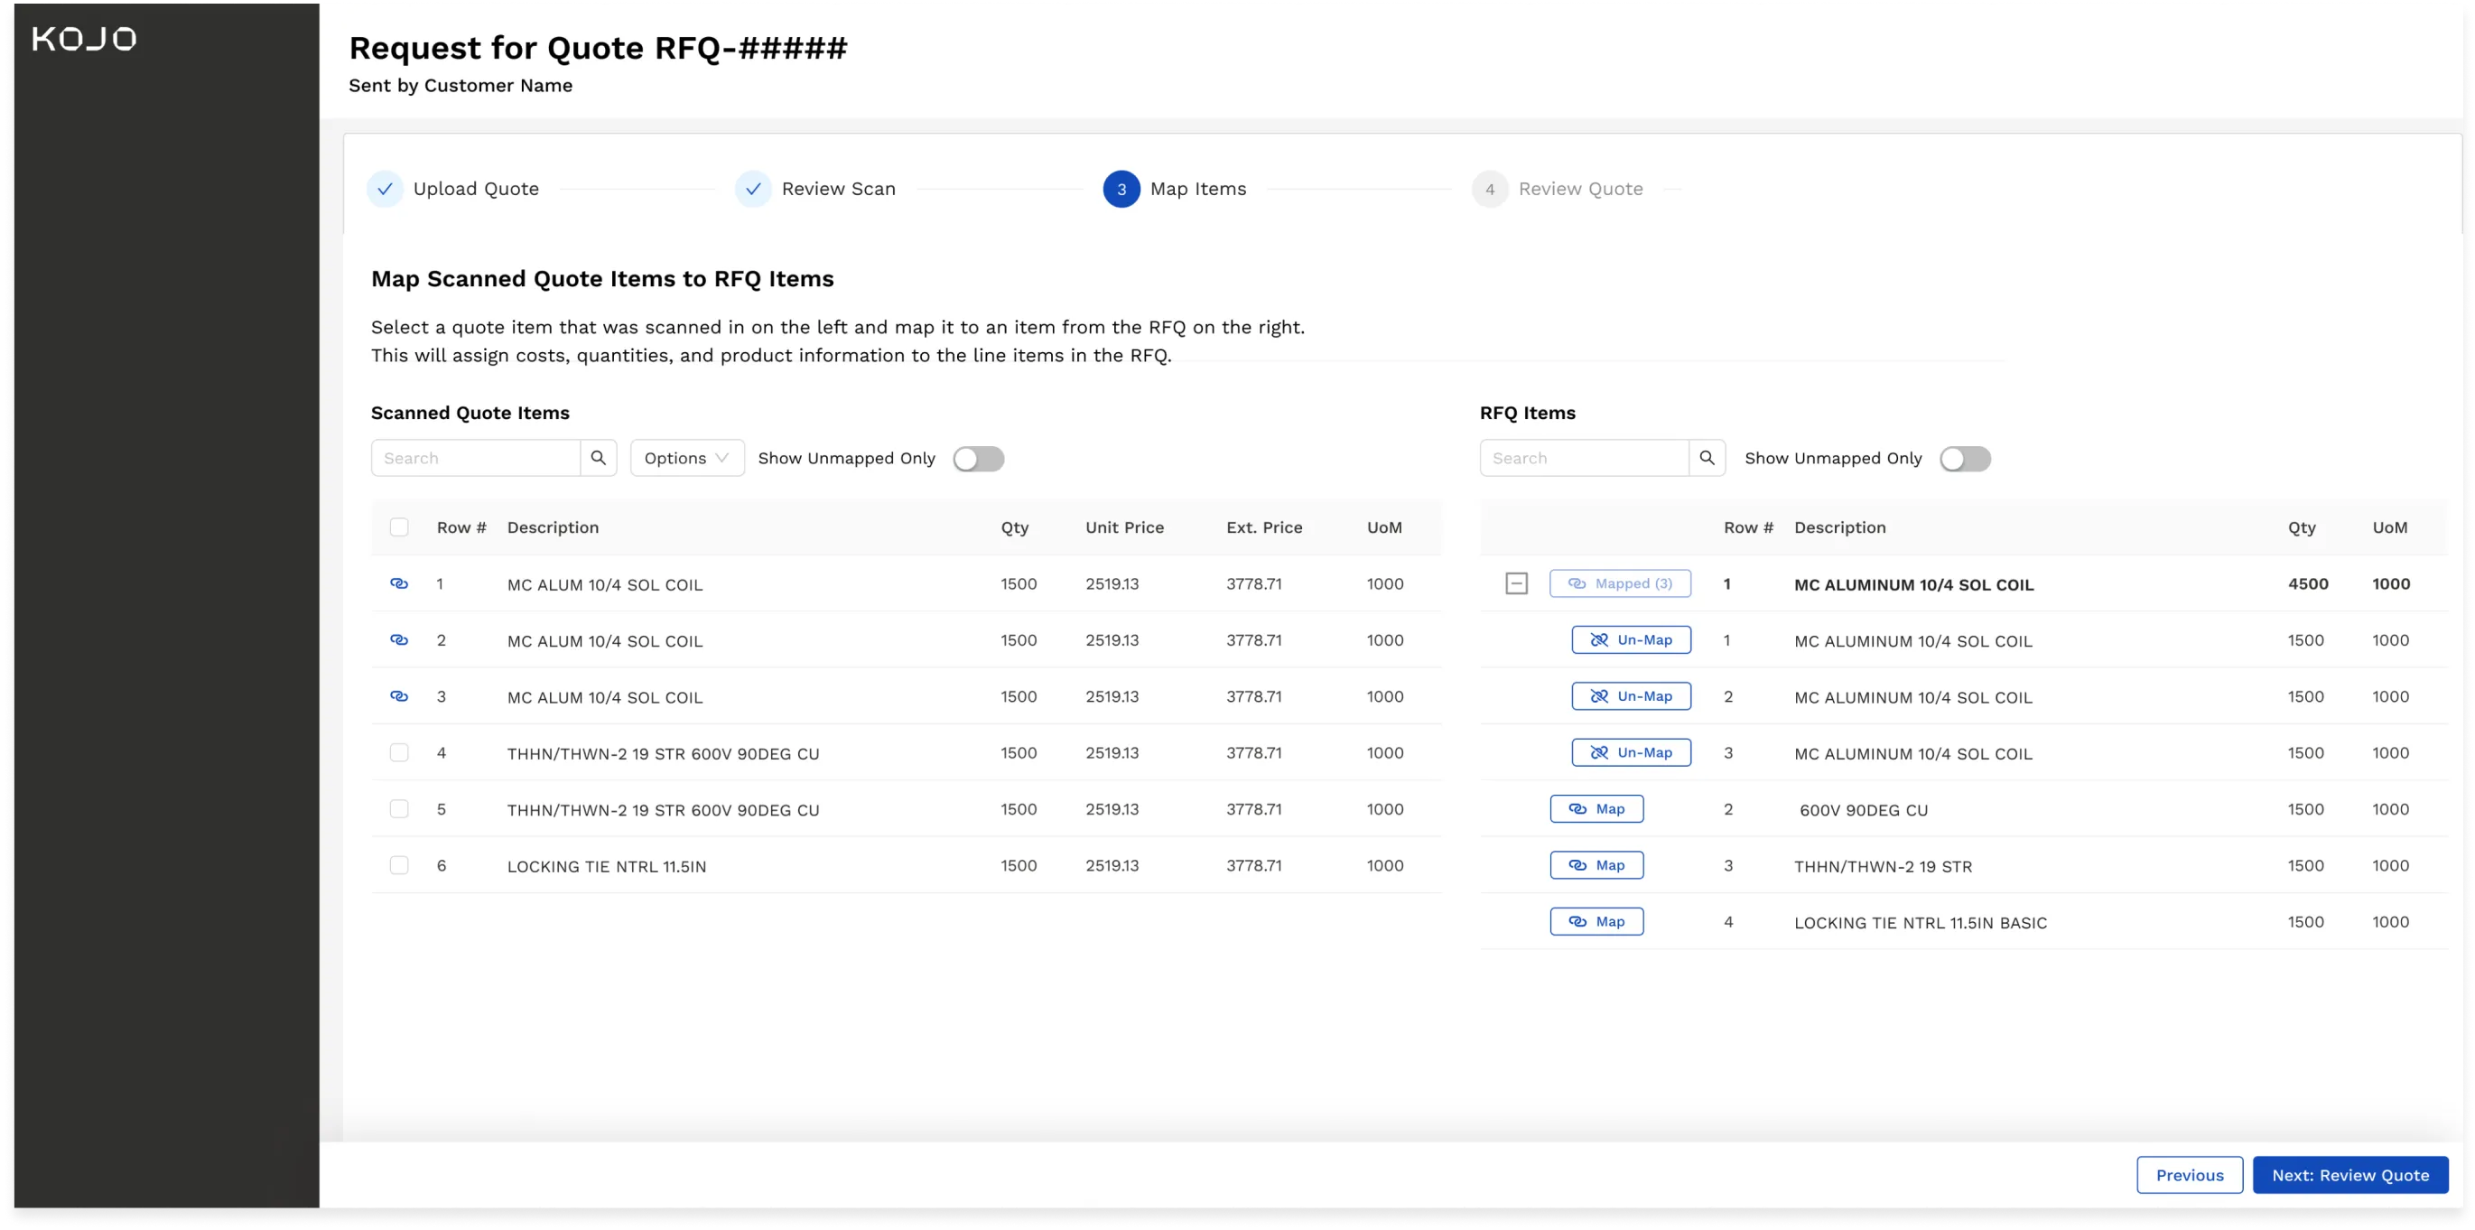Image resolution: width=2475 pixels, height=1230 pixels.
Task: Click mapped link icon on scanned row 1
Action: 399,584
